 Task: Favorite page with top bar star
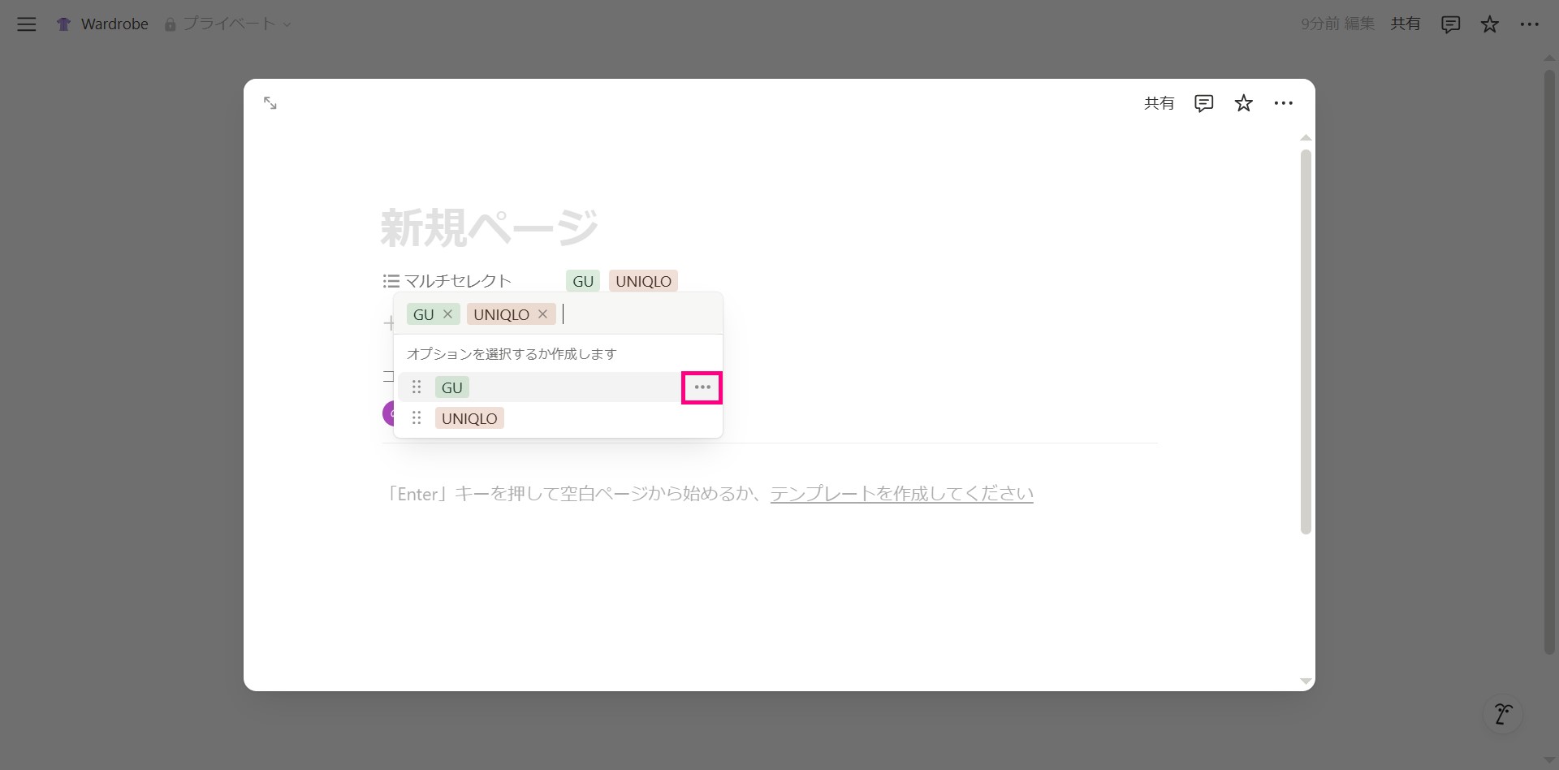[x=1489, y=24]
